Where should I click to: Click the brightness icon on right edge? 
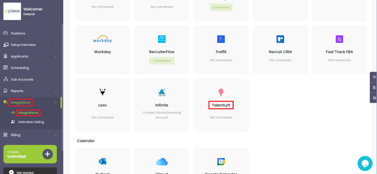374,77
